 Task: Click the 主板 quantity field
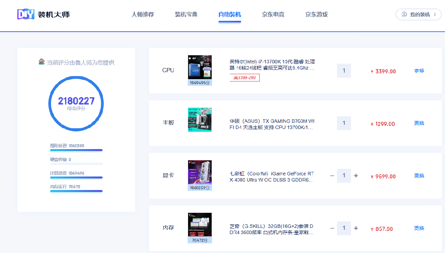344,123
